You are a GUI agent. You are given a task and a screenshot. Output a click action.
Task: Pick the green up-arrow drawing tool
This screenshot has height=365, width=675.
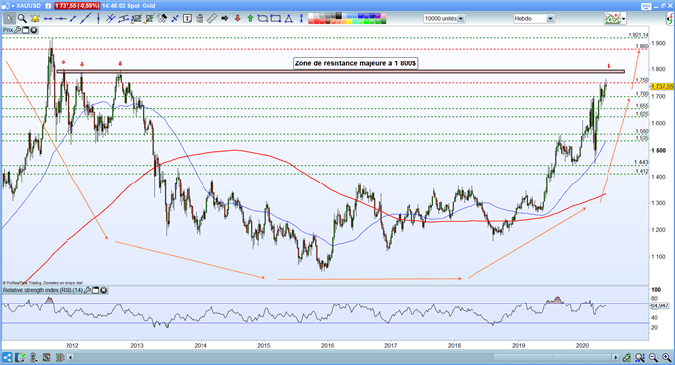[x=250, y=19]
